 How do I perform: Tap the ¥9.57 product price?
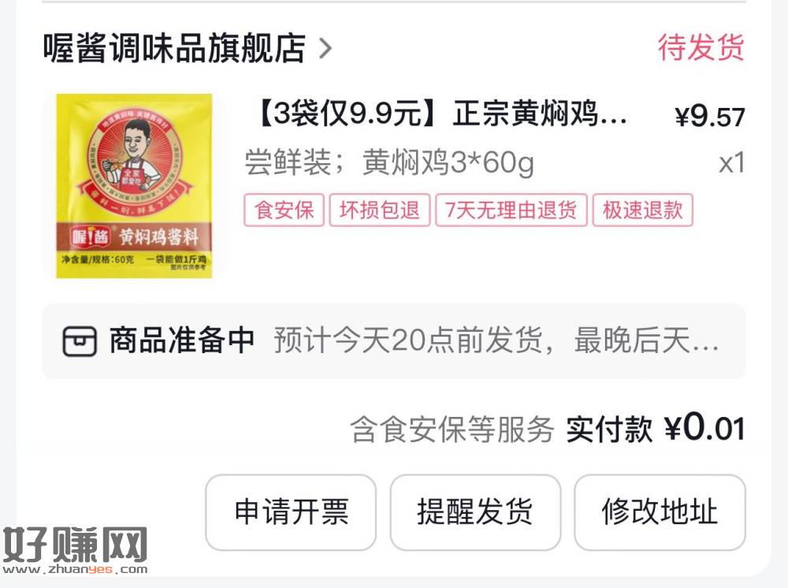pos(710,117)
